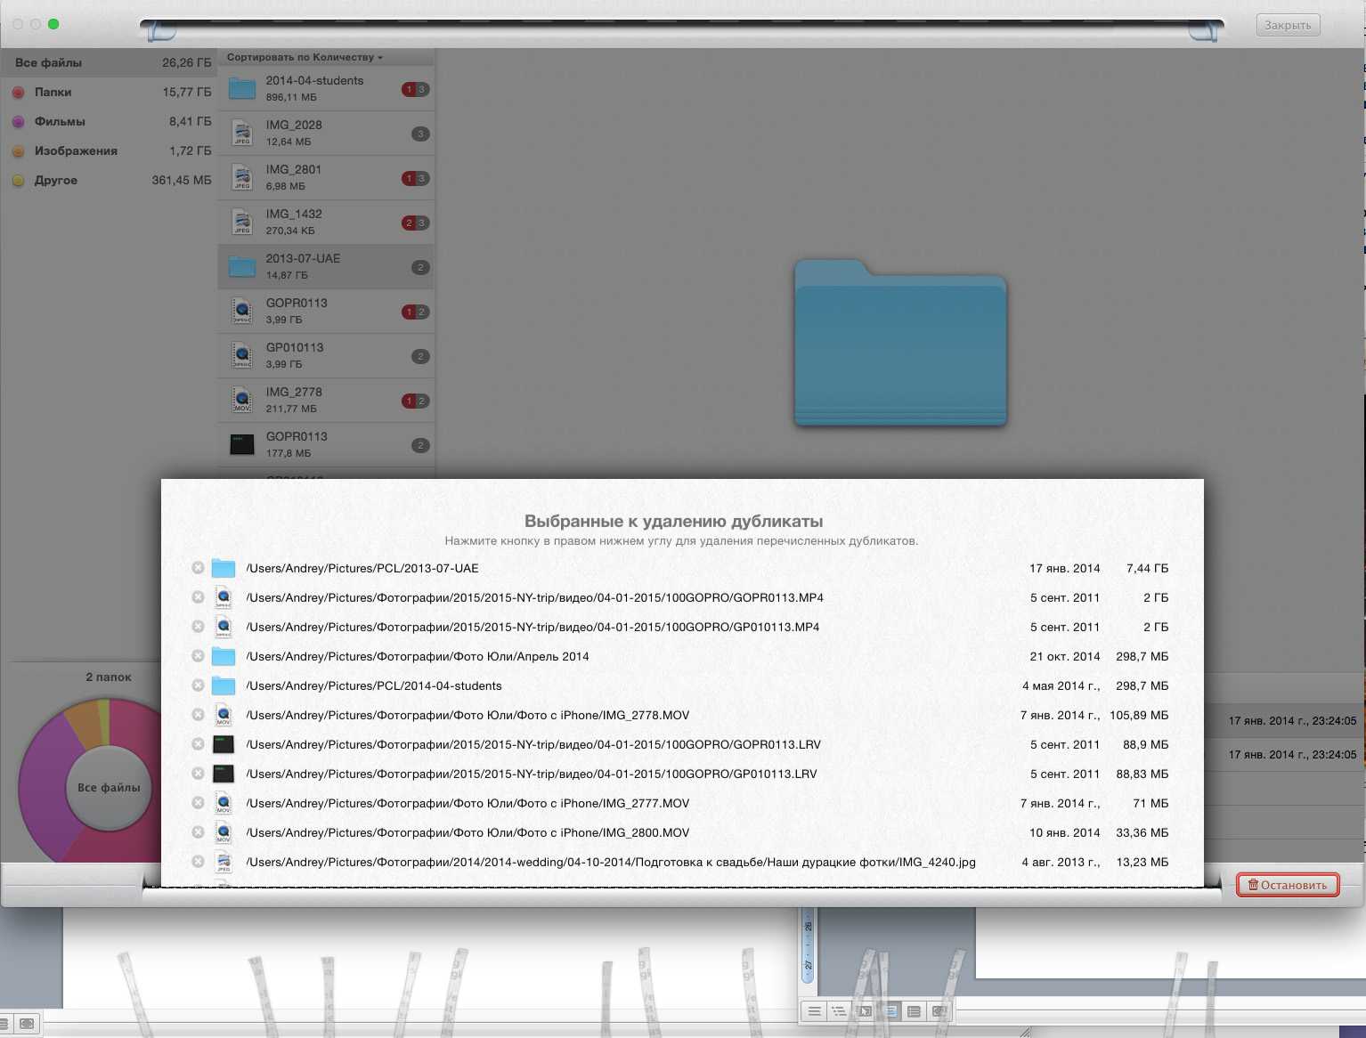Screen dimensions: 1366x1038
Task: Select Изображения category in sidebar
Action: (x=109, y=150)
